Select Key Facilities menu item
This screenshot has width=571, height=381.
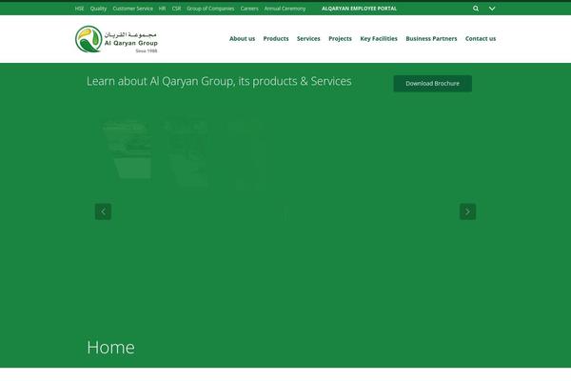(x=379, y=39)
